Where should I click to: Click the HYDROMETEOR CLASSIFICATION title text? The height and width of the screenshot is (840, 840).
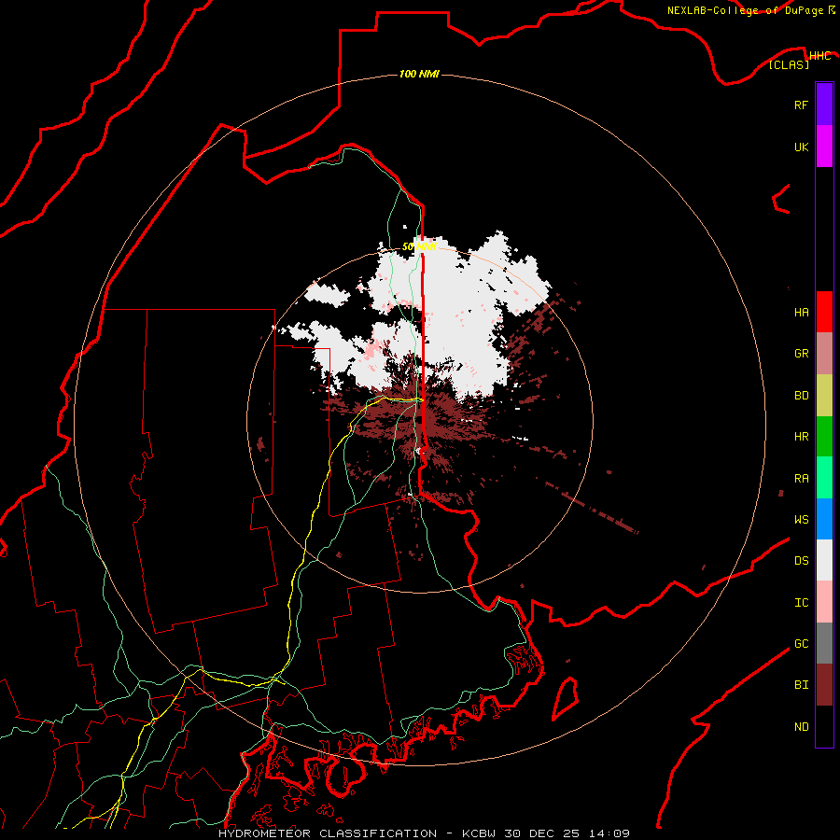(328, 833)
